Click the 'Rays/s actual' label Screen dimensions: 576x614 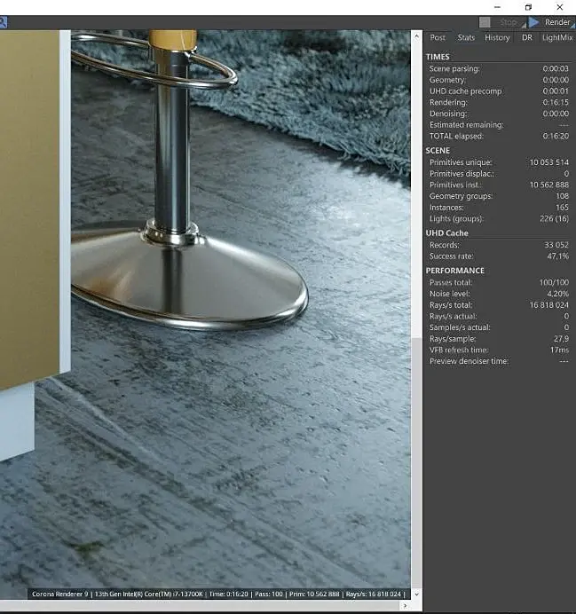coord(453,316)
